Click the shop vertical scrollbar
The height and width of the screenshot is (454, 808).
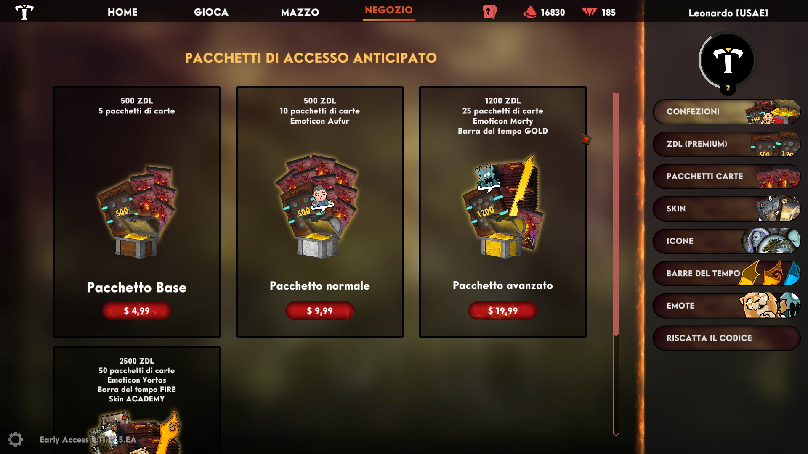pos(616,263)
